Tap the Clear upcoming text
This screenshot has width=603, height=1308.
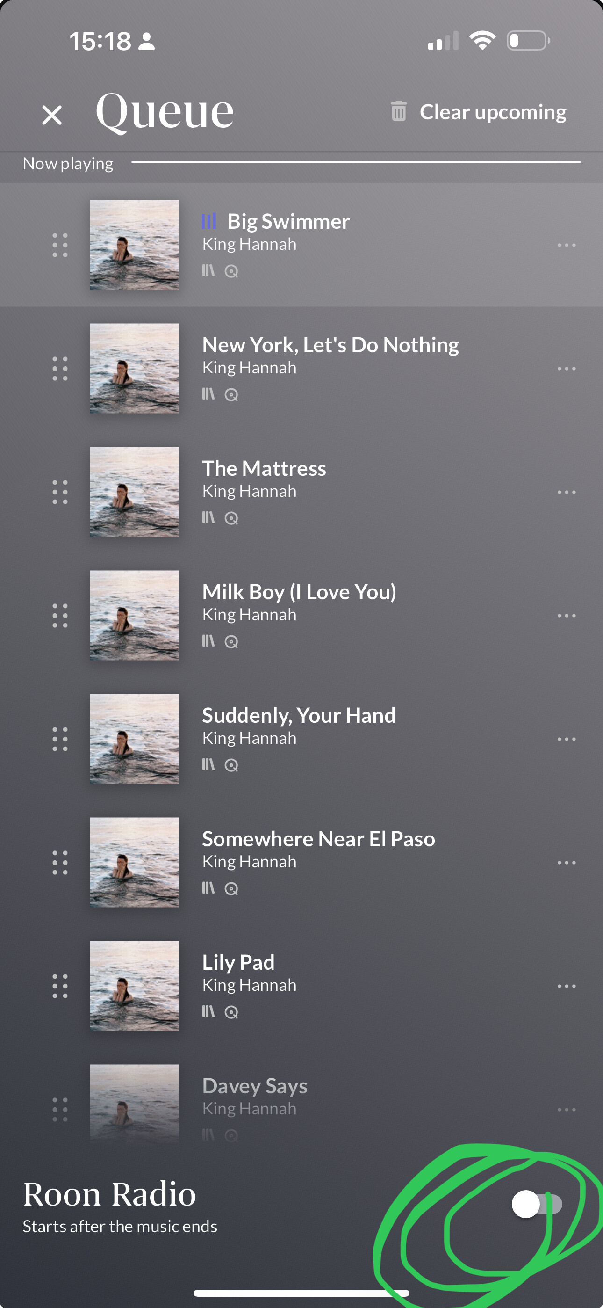pyautogui.click(x=493, y=112)
